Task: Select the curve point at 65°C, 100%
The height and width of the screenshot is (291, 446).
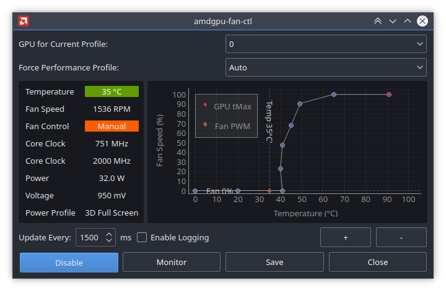Action: pos(334,95)
